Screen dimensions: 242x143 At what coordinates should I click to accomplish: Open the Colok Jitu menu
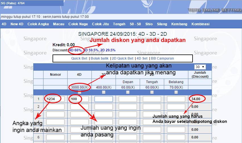click(x=100, y=24)
